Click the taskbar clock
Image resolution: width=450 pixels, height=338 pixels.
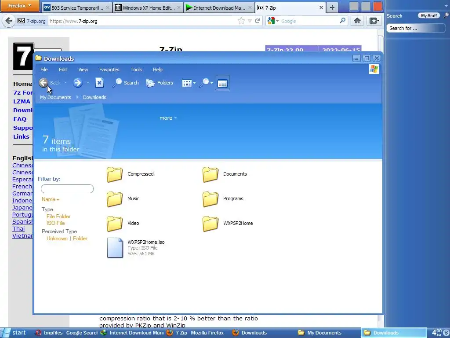[437, 333]
